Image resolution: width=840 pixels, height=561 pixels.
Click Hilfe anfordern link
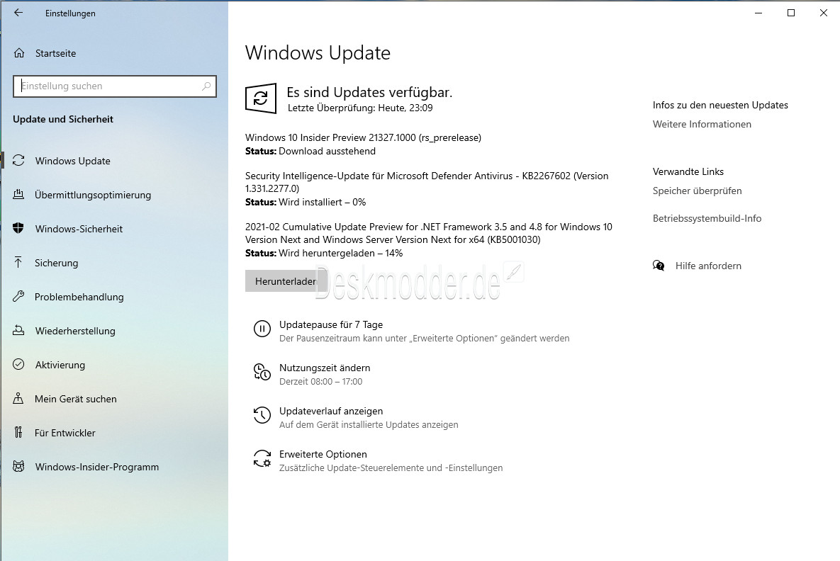coord(708,266)
